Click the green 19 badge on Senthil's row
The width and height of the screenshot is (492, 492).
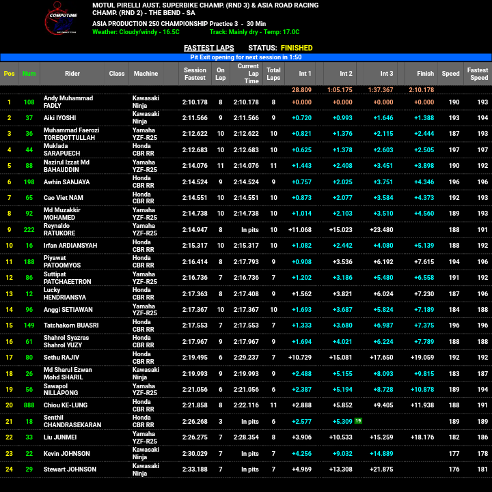pos(358,421)
